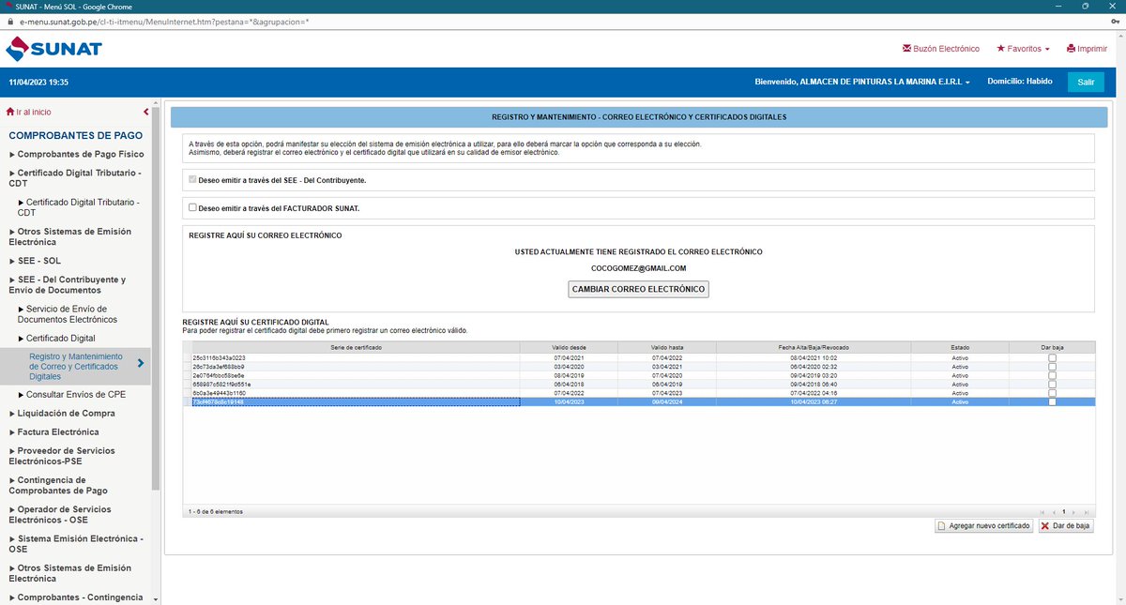Click the page URL address text
Image resolution: width=1126 pixels, height=605 pixels.
(x=164, y=20)
